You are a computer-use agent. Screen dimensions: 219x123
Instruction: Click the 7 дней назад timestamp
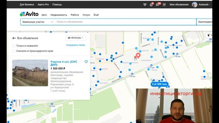pyautogui.click(x=58, y=91)
